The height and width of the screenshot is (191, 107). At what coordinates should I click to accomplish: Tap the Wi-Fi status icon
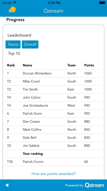(x=15, y=3)
